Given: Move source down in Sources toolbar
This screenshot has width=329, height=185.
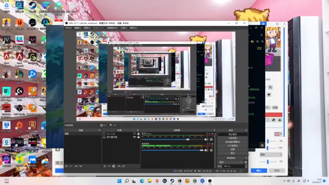Looking at the screenshot, I should [123, 166].
